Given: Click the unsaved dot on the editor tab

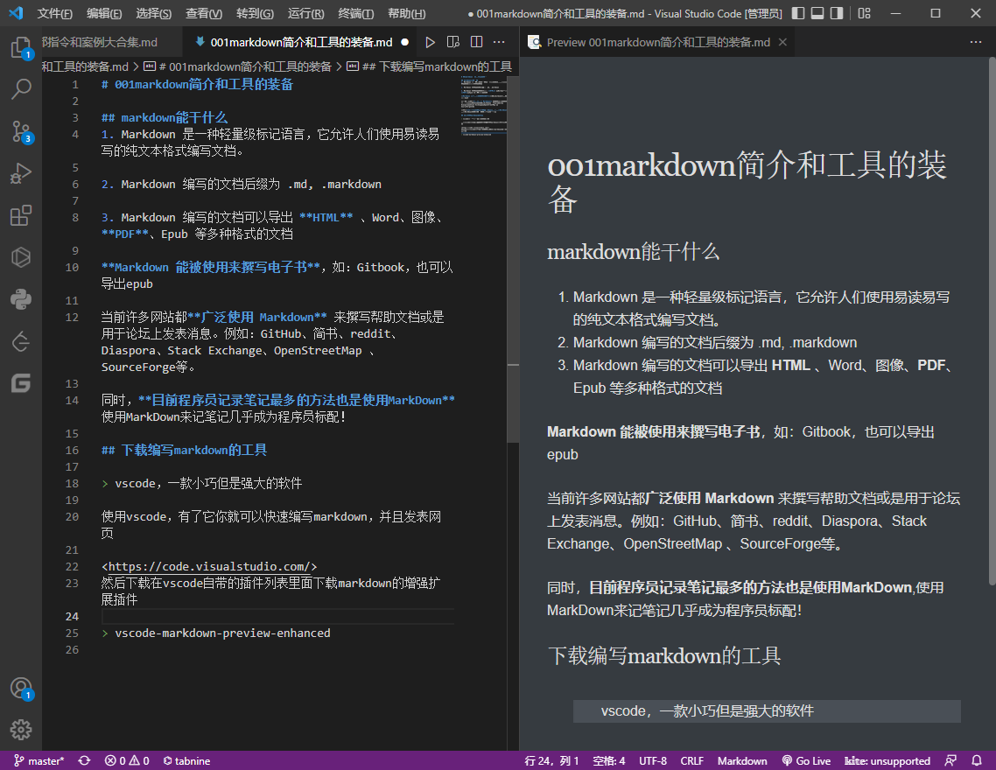Looking at the screenshot, I should pyautogui.click(x=404, y=43).
